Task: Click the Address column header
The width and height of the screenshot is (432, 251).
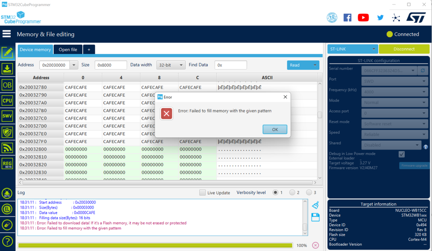Action: (41, 77)
